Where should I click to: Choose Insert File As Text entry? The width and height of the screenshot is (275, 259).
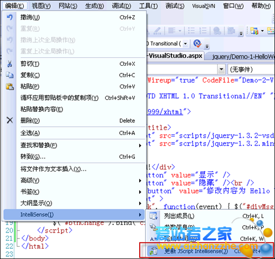click(x=74, y=169)
